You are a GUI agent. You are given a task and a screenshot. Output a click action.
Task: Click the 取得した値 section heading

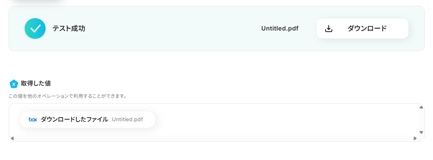click(x=36, y=84)
